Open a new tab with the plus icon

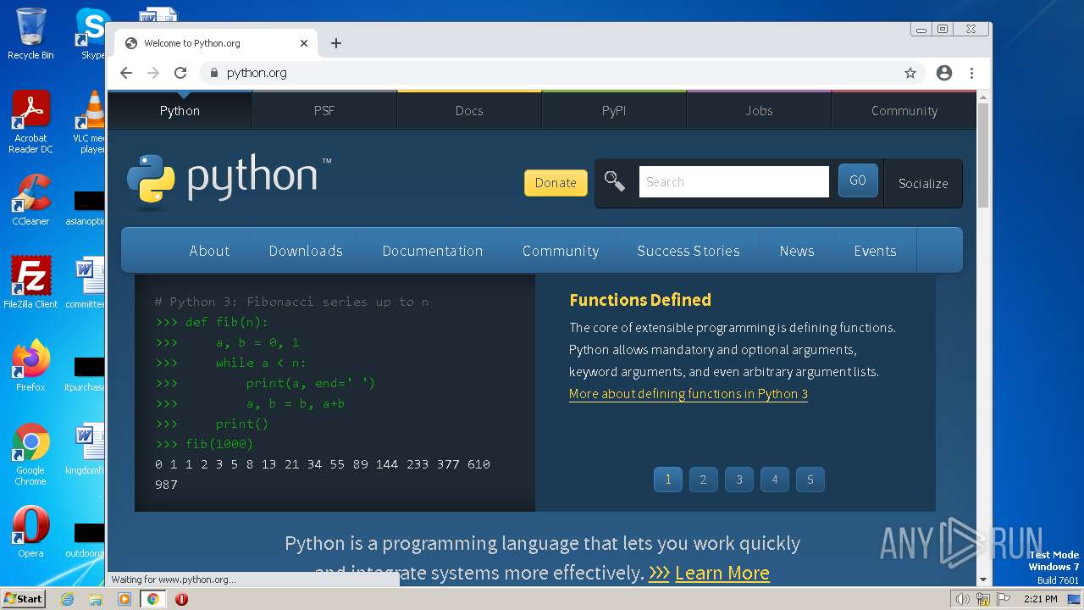(x=336, y=43)
